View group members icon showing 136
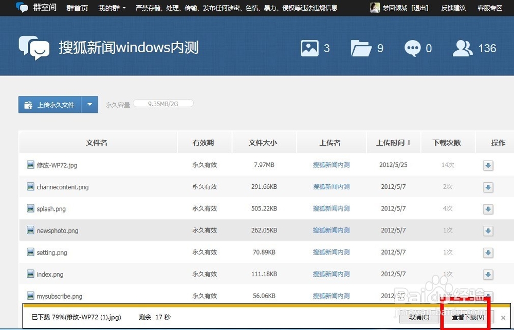514x330 pixels. click(462, 48)
